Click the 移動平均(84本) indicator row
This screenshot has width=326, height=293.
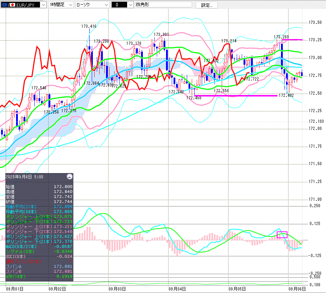(x=39, y=211)
